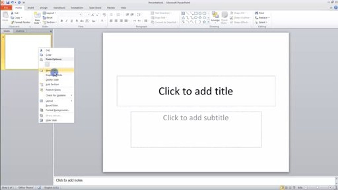Switch to the Review ribbon tab
This screenshot has width=338, height=190.
click(111, 8)
